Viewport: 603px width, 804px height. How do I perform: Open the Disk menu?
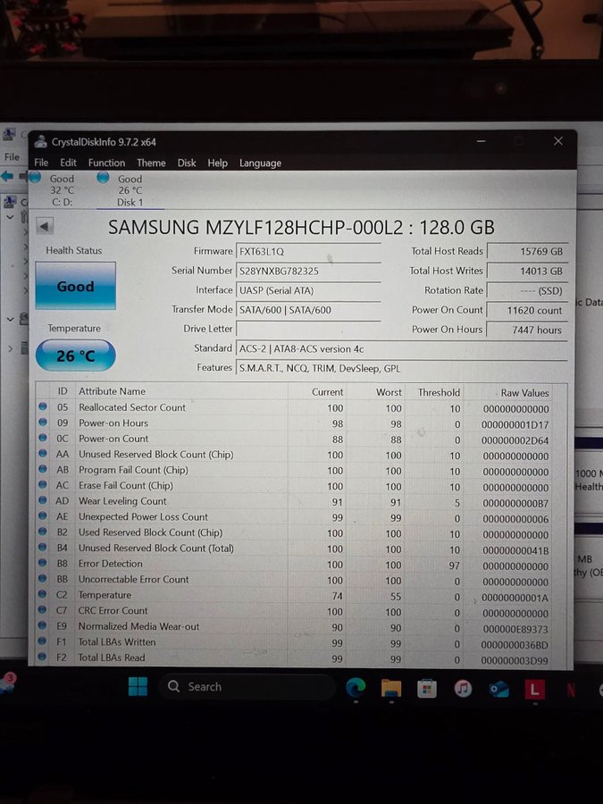point(187,163)
